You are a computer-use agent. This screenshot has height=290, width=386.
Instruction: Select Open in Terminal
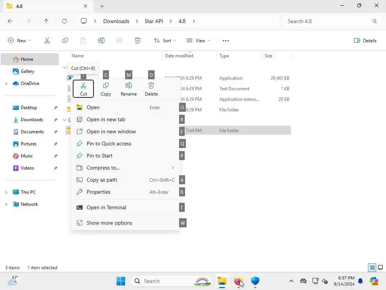click(x=126, y=207)
